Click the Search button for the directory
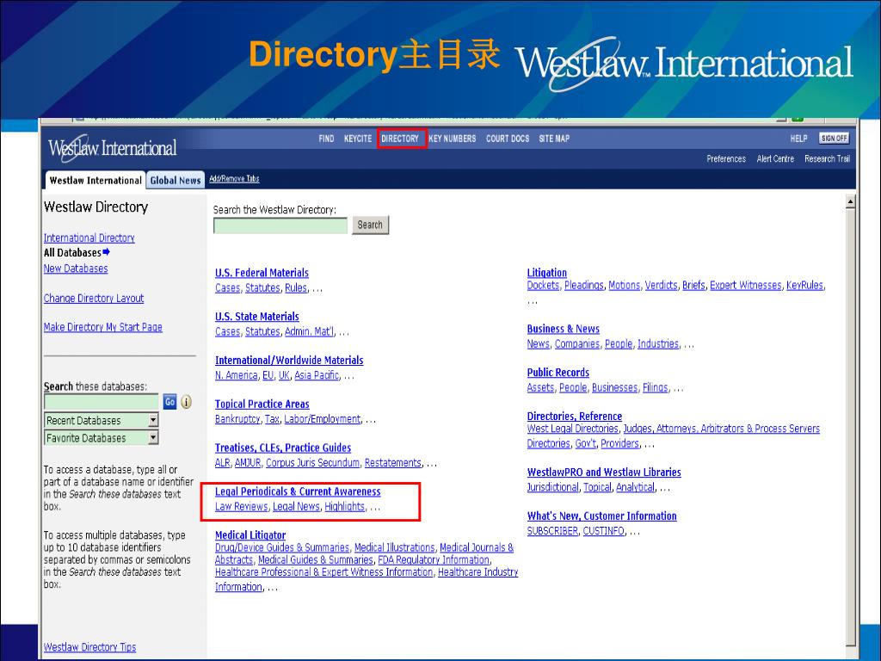The image size is (881, 661). (370, 225)
